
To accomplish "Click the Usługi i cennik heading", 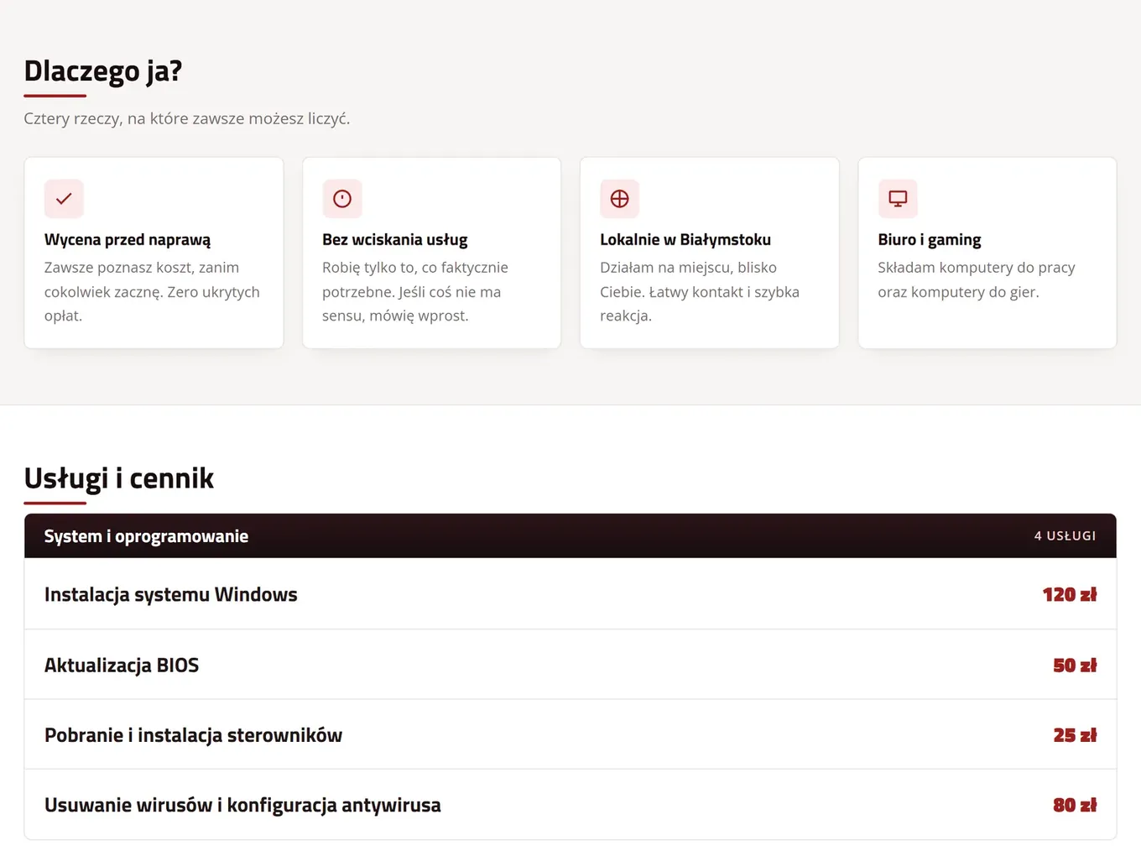I will click(x=119, y=478).
